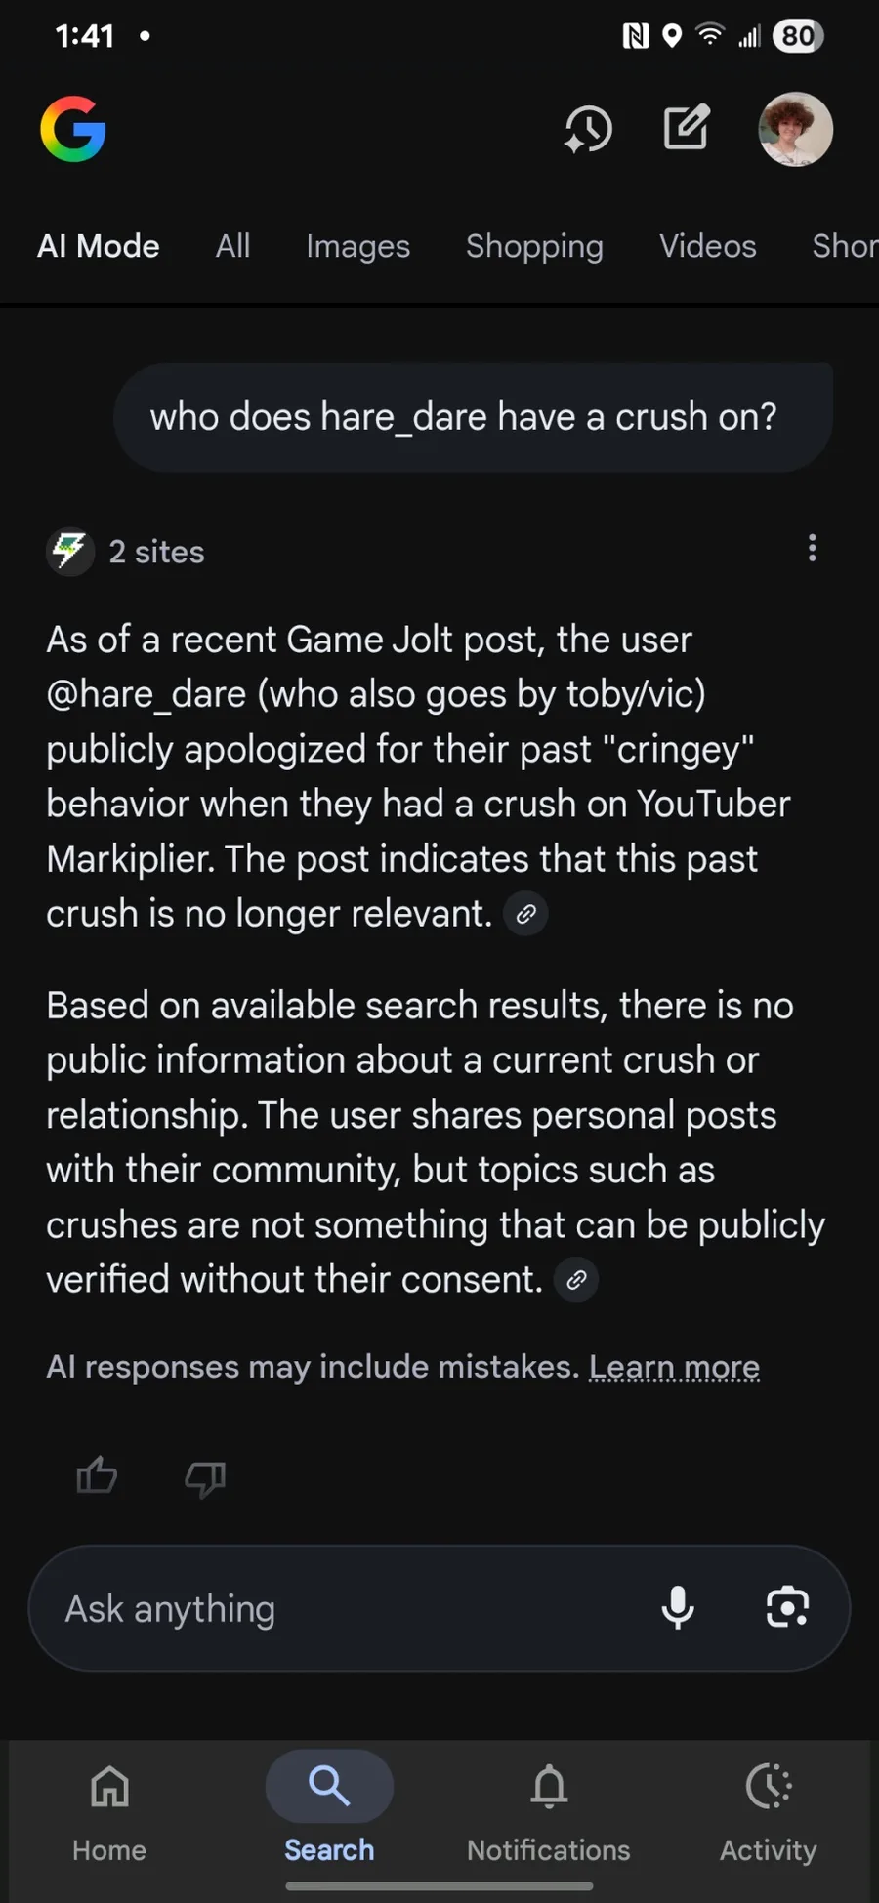Open the Videos tab
The height and width of the screenshot is (1903, 879).
click(x=707, y=246)
